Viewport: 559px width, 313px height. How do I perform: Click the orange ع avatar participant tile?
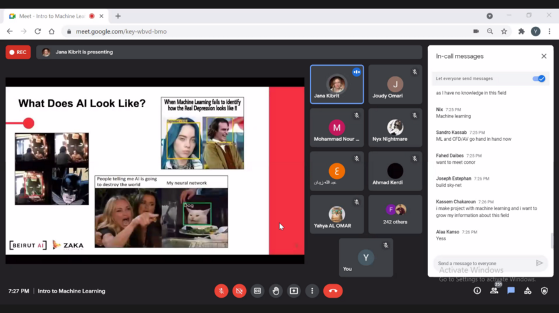tap(337, 171)
